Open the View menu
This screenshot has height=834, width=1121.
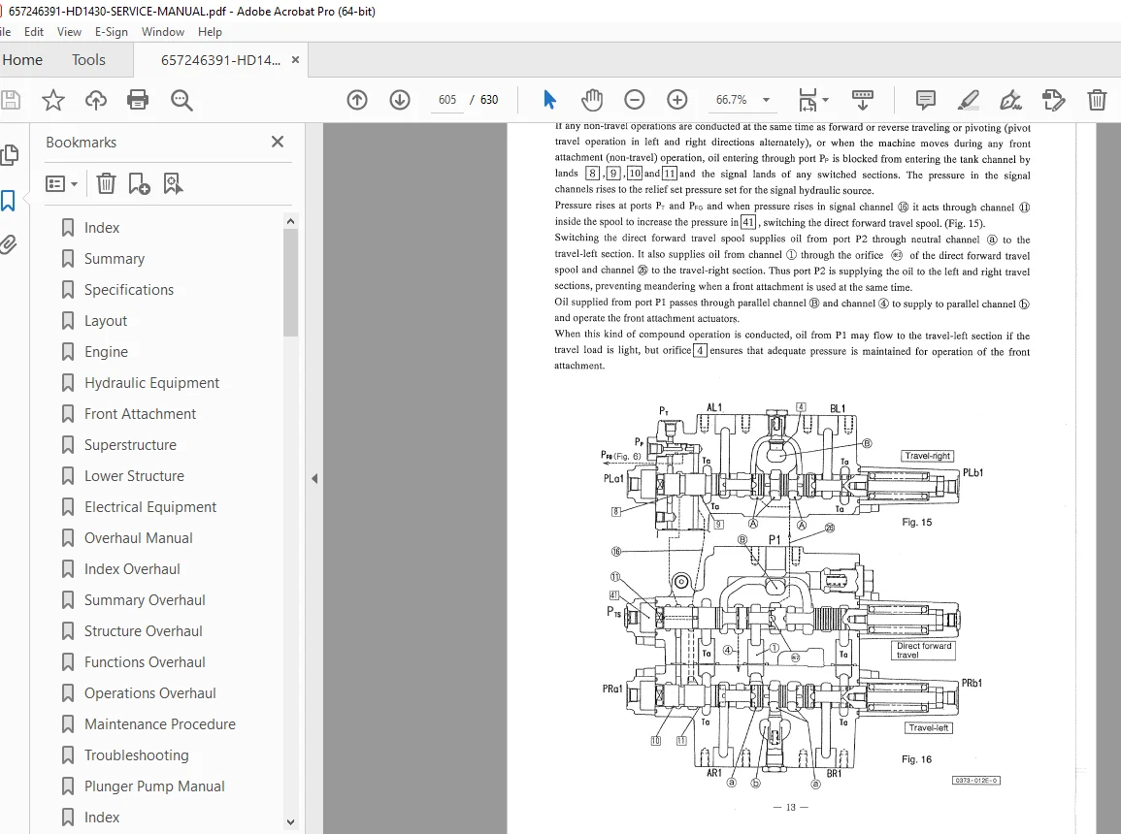point(69,31)
